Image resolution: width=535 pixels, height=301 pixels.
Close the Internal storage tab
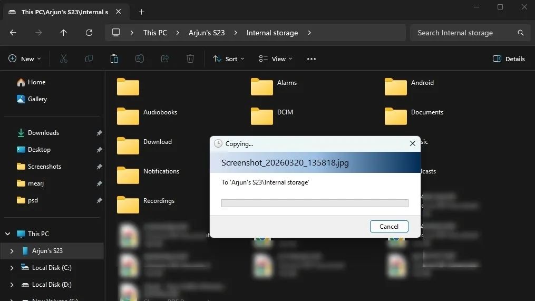click(x=119, y=12)
